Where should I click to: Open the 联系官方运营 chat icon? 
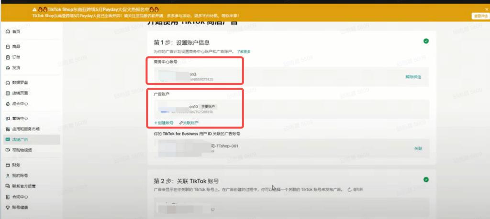coord(8,186)
